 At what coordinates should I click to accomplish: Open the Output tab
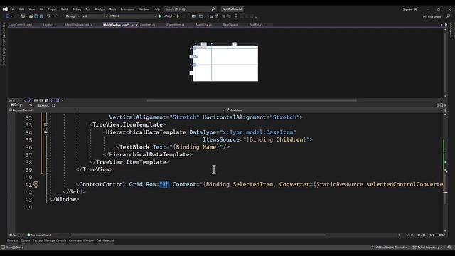click(x=26, y=240)
